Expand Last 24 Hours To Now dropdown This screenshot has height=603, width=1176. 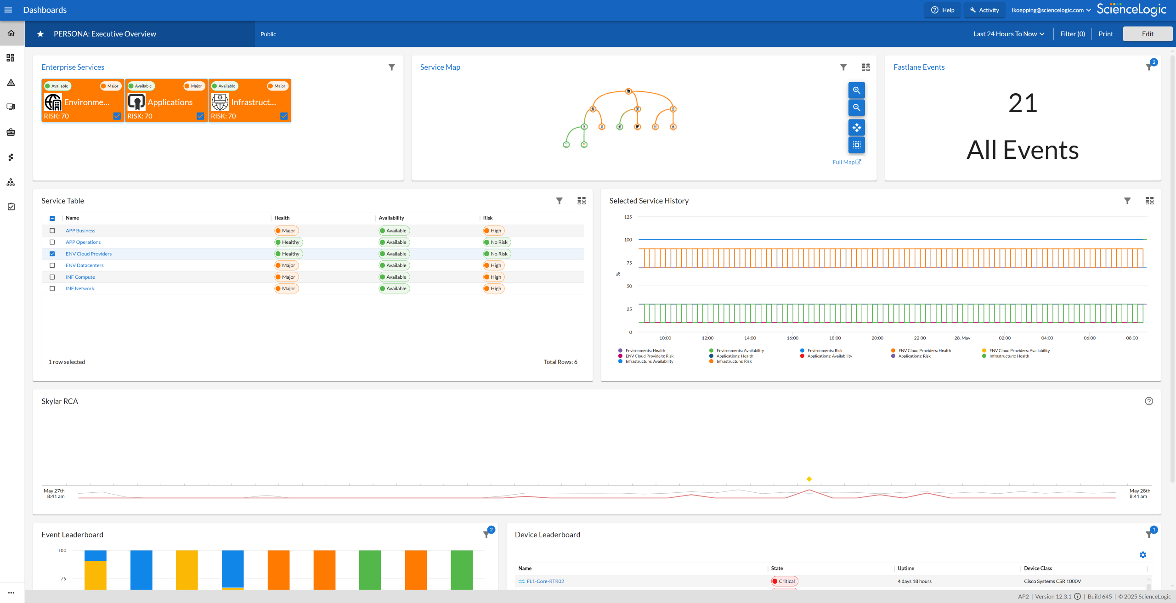1009,34
